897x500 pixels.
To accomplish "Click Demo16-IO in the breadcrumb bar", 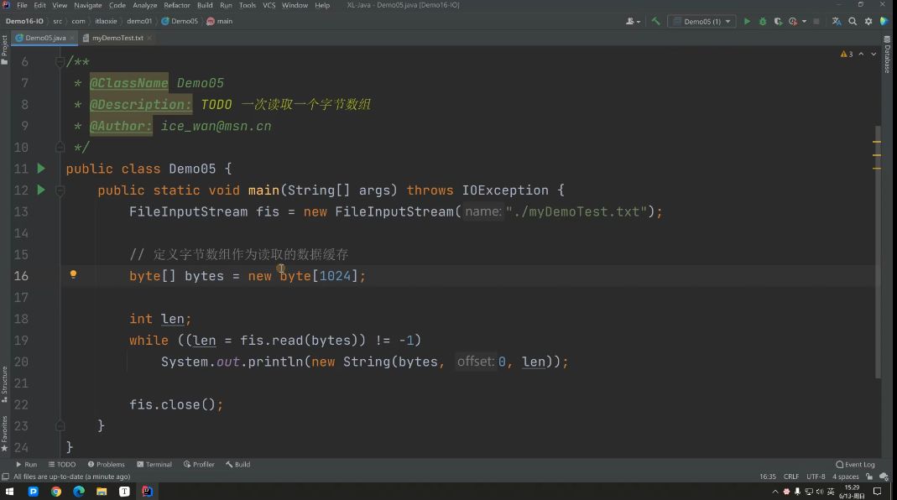I will point(24,21).
